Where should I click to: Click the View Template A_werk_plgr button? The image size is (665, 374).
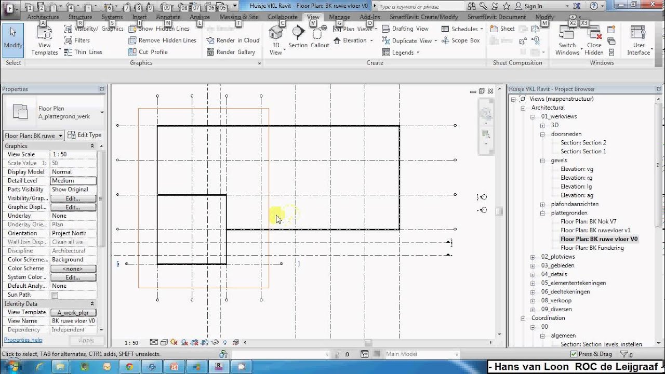(73, 313)
